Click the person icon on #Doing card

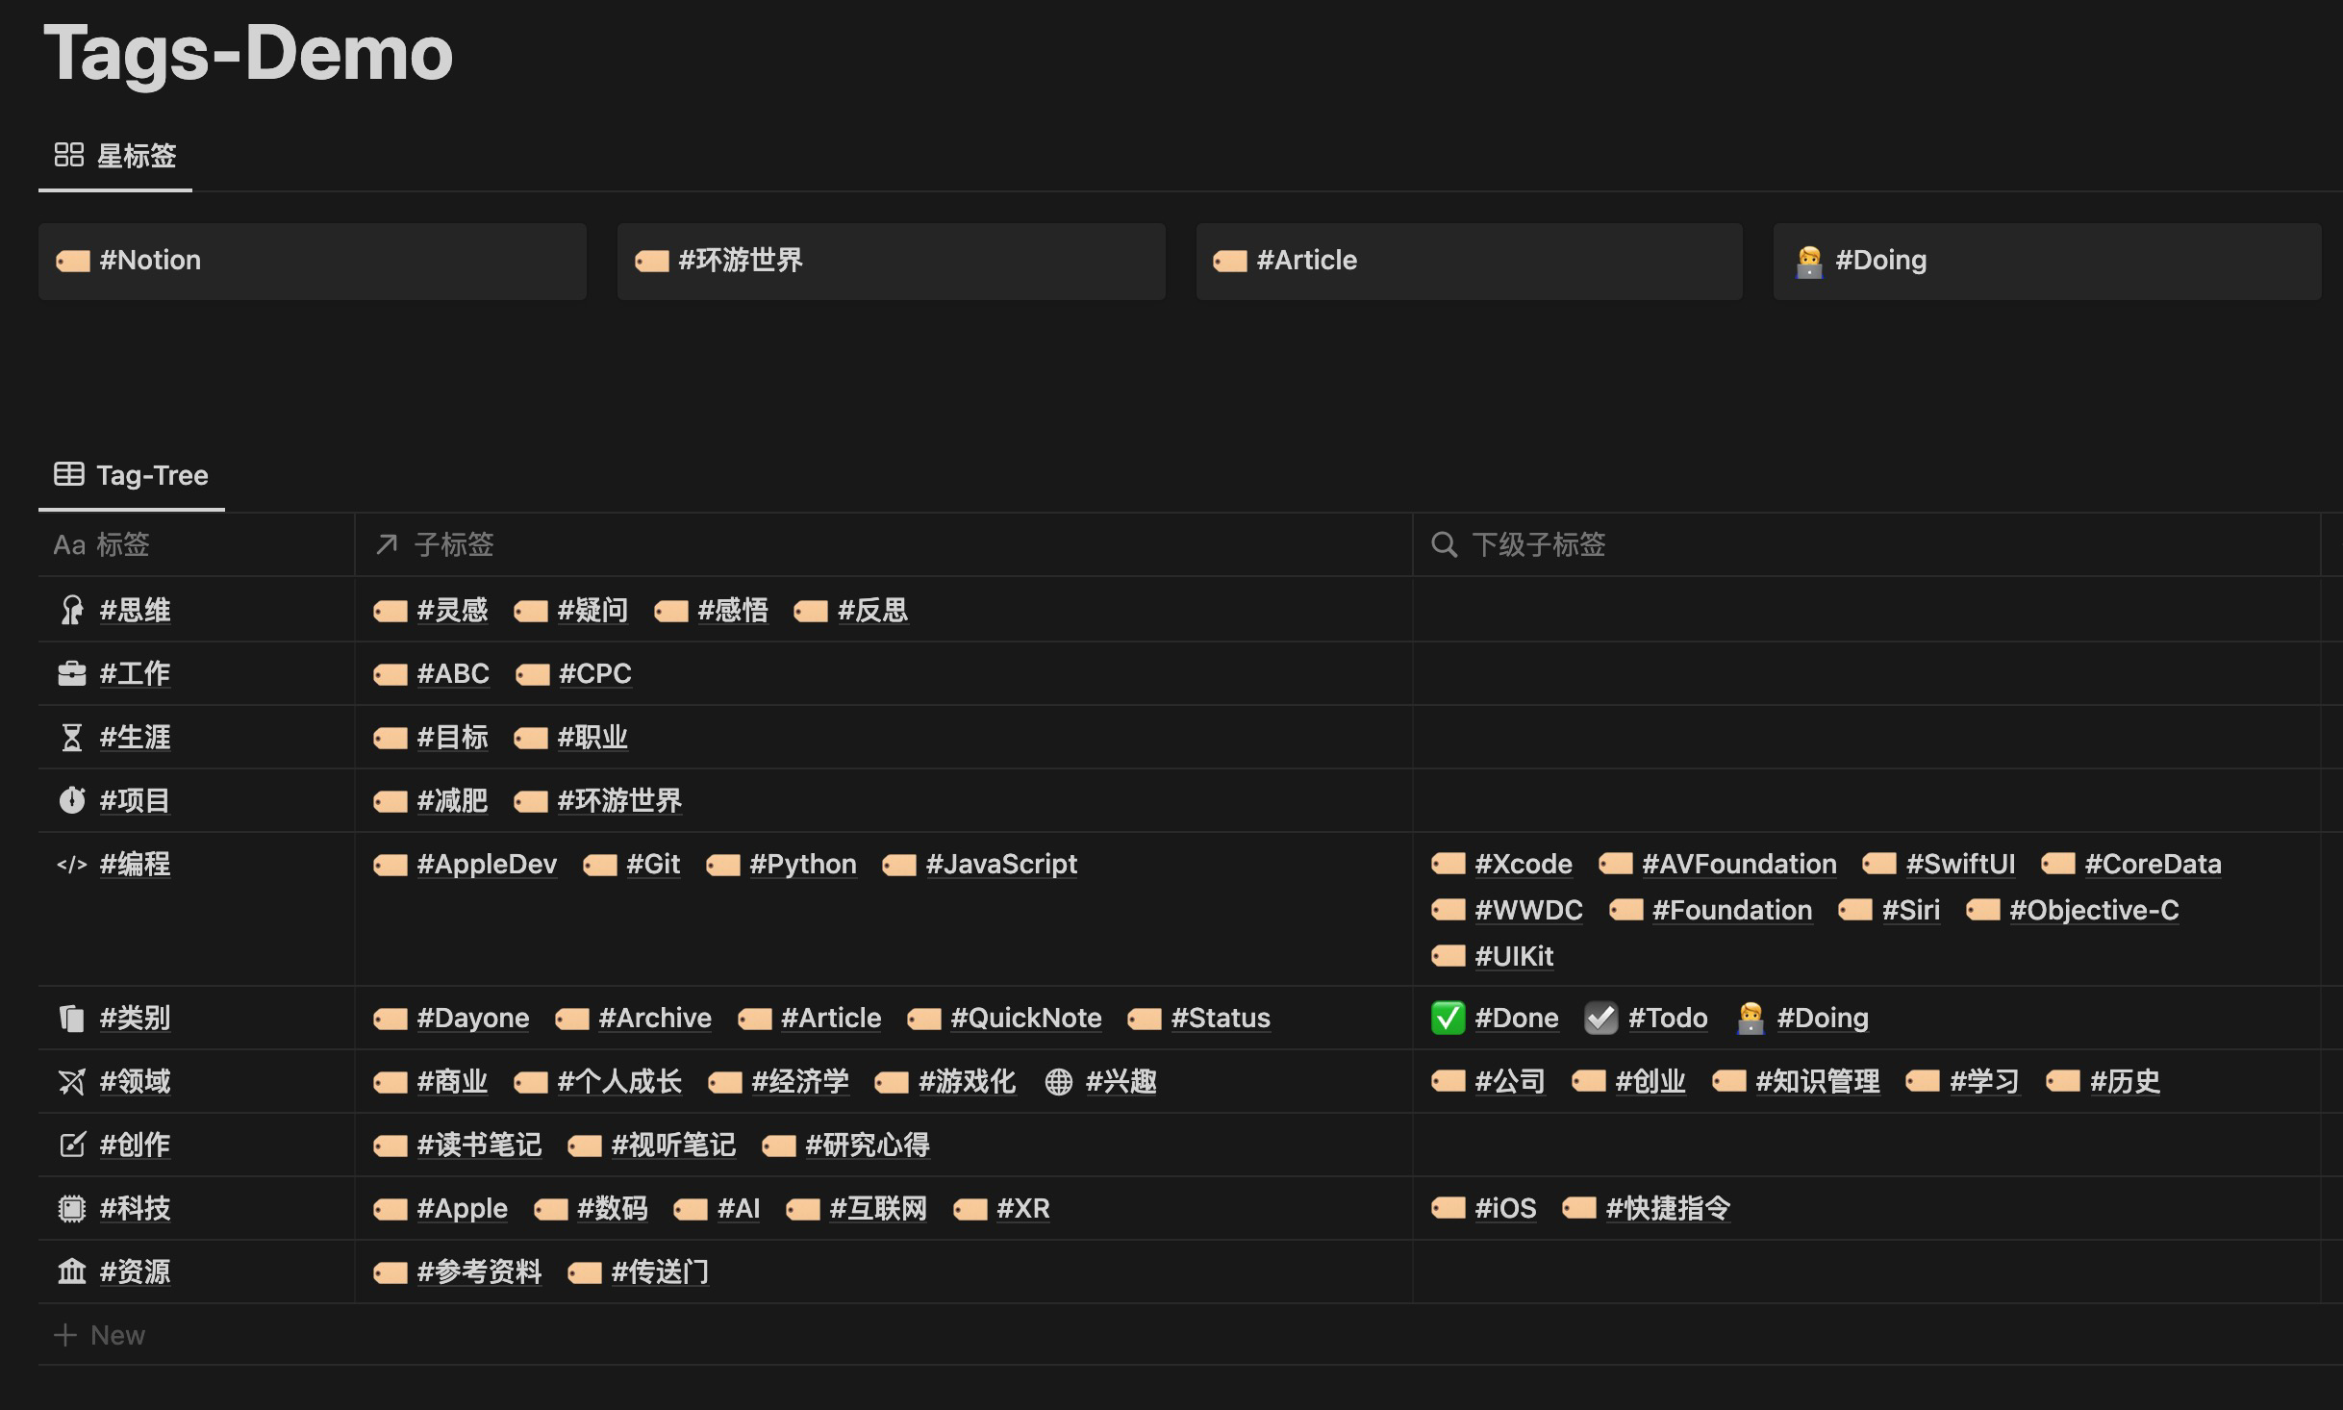[1809, 261]
